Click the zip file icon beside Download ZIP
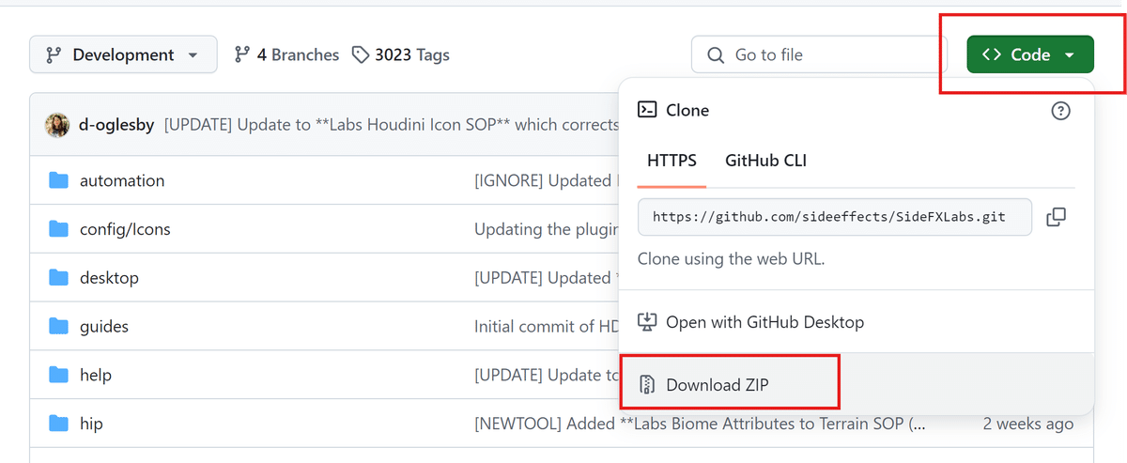 pos(647,384)
